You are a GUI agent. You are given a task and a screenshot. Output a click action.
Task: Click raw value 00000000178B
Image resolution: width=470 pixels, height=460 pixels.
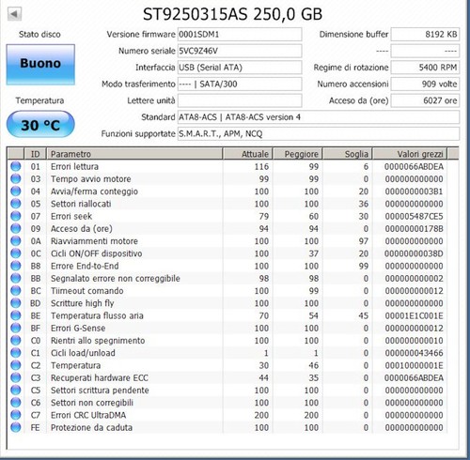pos(414,229)
